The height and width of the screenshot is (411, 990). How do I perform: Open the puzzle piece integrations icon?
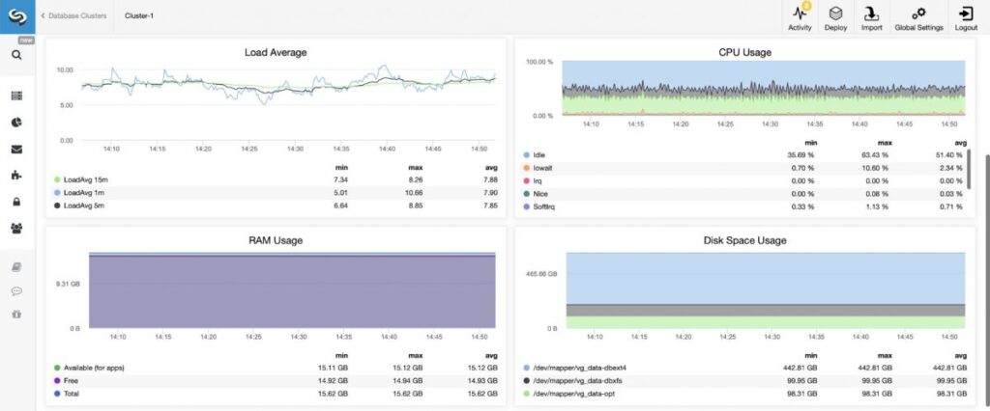click(17, 176)
